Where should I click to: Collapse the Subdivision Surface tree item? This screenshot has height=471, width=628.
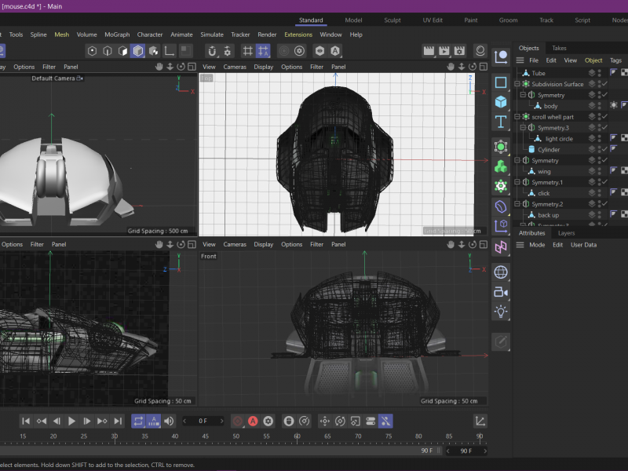pyautogui.click(x=517, y=84)
